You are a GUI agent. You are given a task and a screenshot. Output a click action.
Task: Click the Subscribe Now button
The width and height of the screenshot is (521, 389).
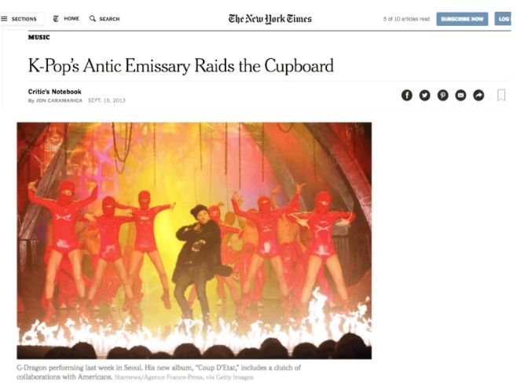point(462,19)
